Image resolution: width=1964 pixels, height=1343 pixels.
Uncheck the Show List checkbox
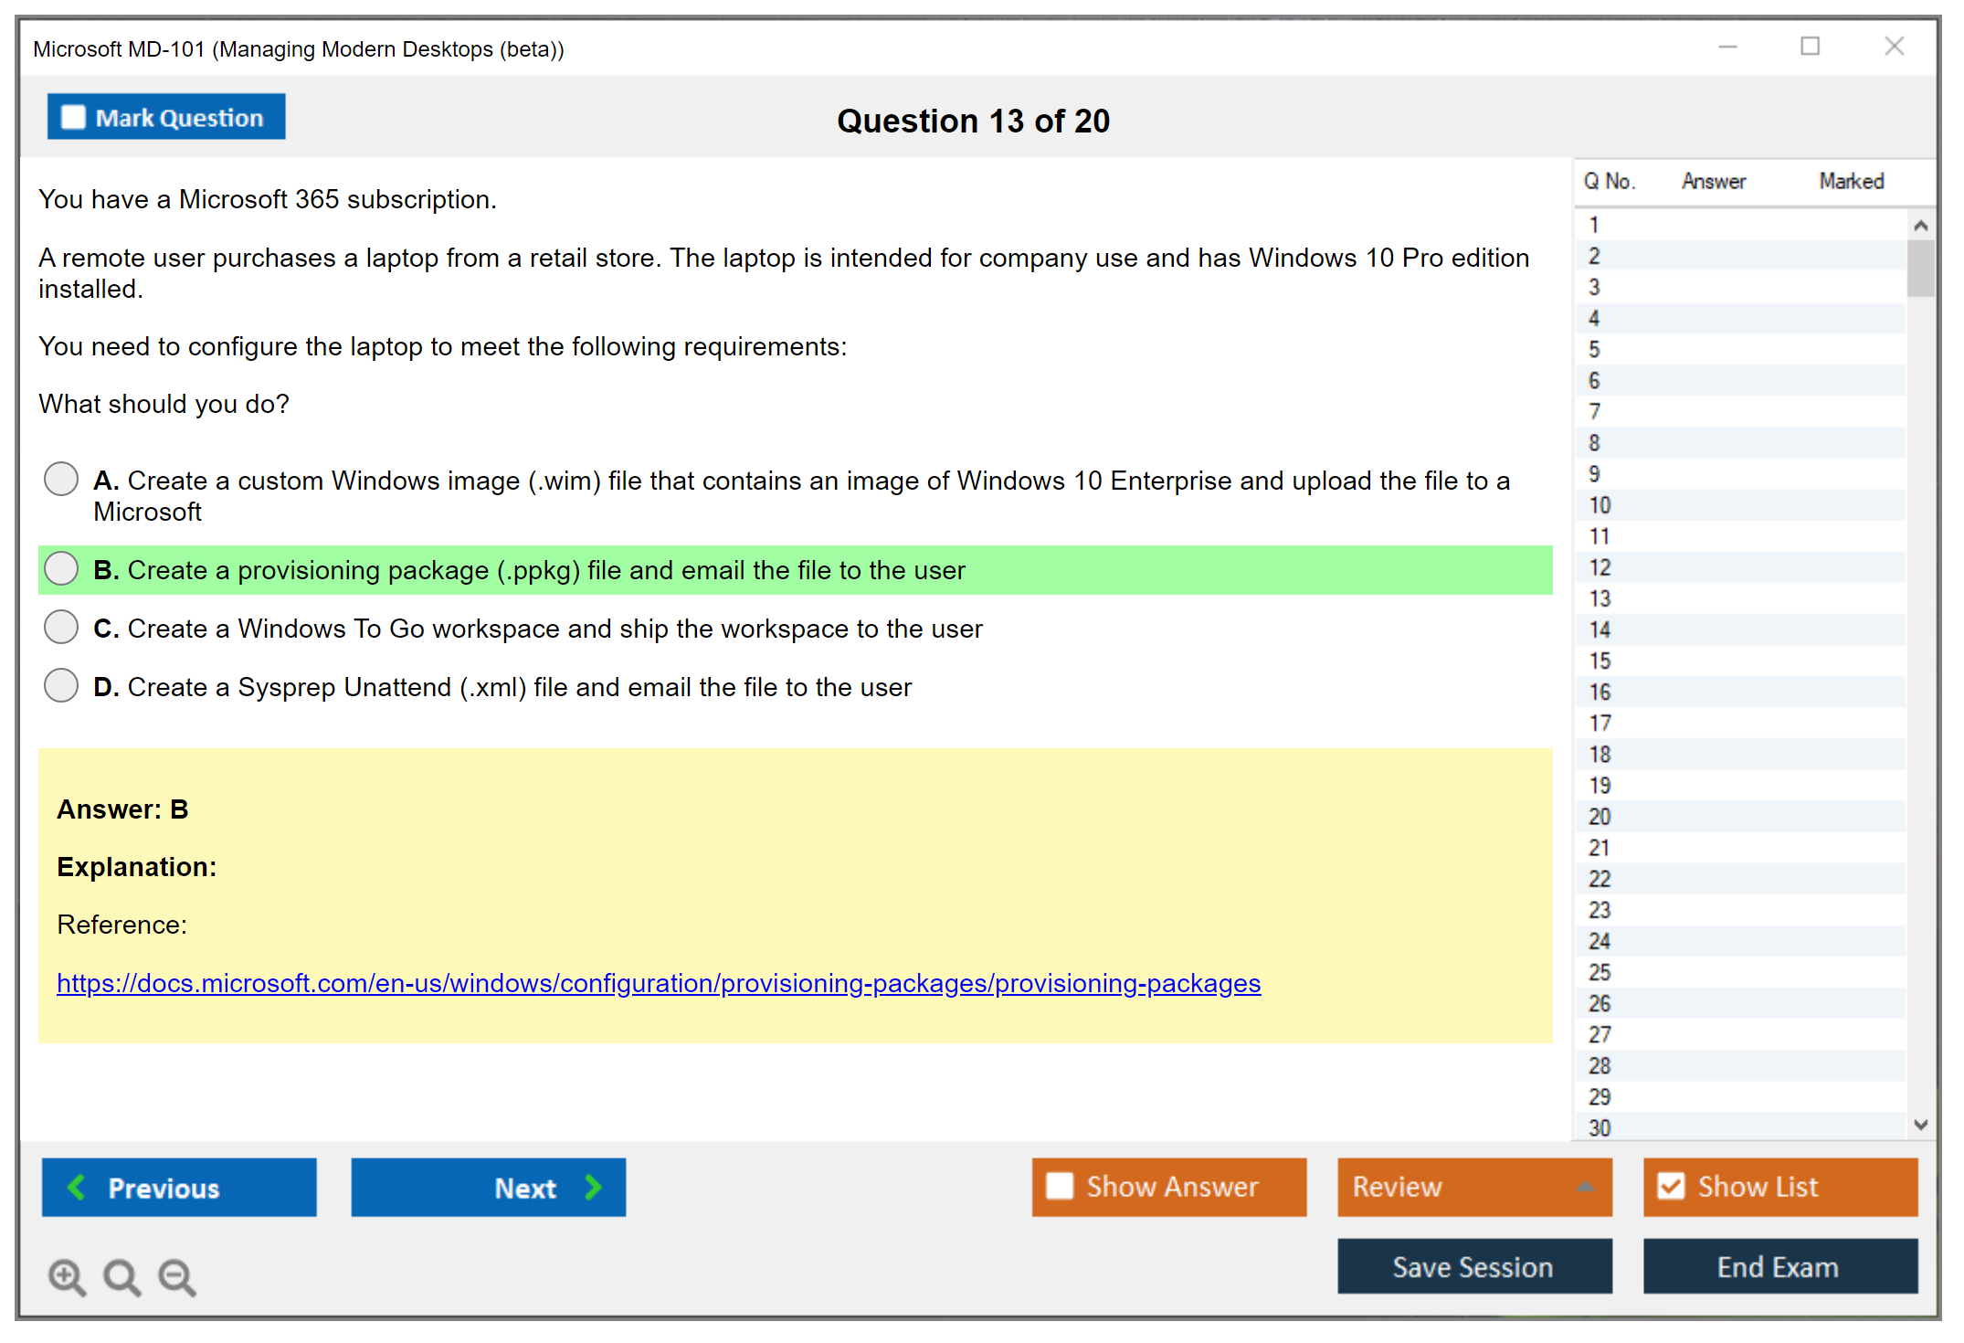click(1671, 1187)
